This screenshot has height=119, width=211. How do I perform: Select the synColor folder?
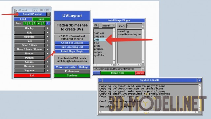tap(99, 55)
